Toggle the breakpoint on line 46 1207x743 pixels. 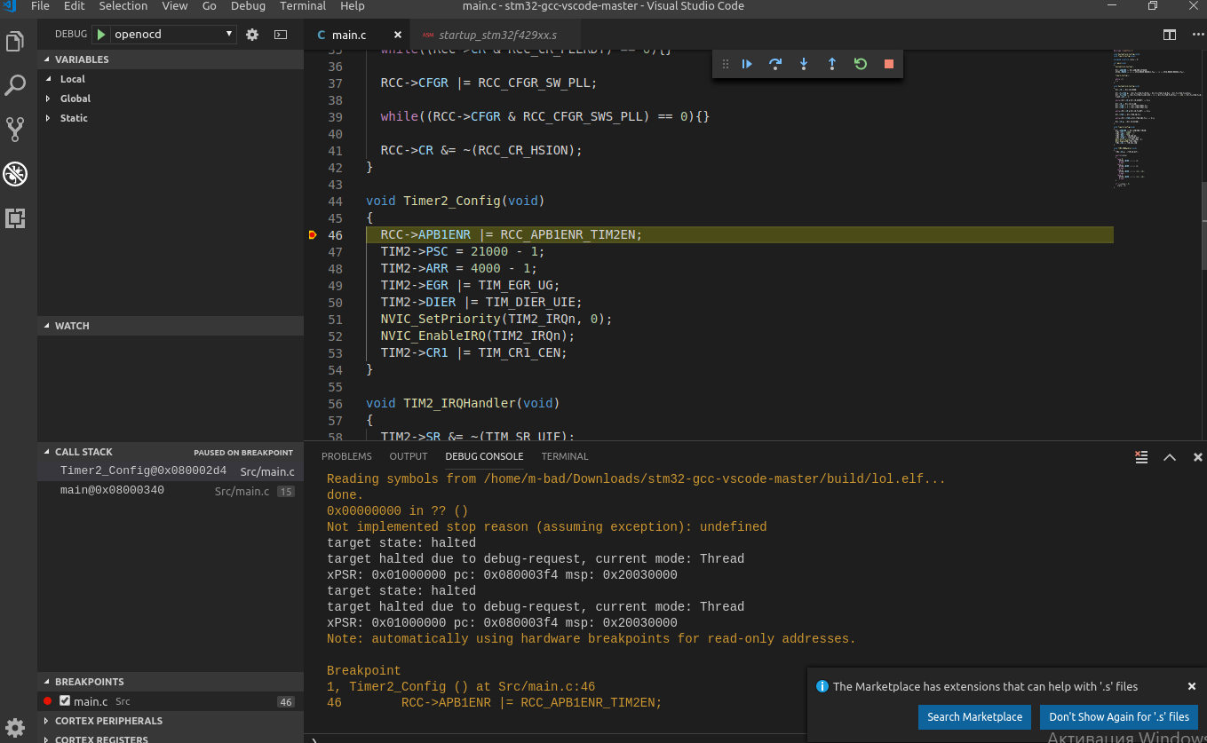point(313,235)
